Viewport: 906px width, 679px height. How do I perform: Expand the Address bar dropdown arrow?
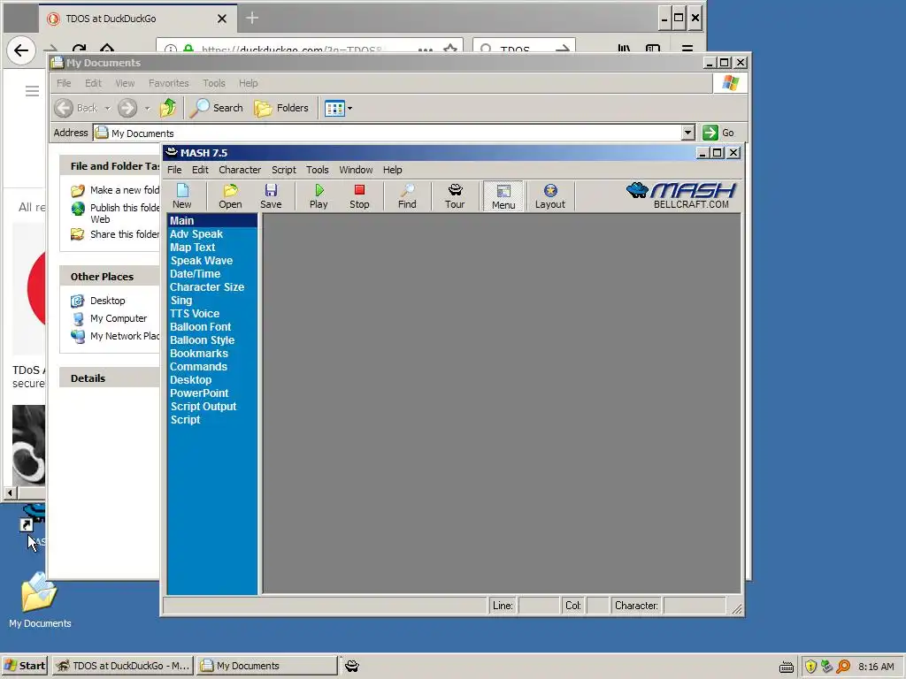[687, 133]
